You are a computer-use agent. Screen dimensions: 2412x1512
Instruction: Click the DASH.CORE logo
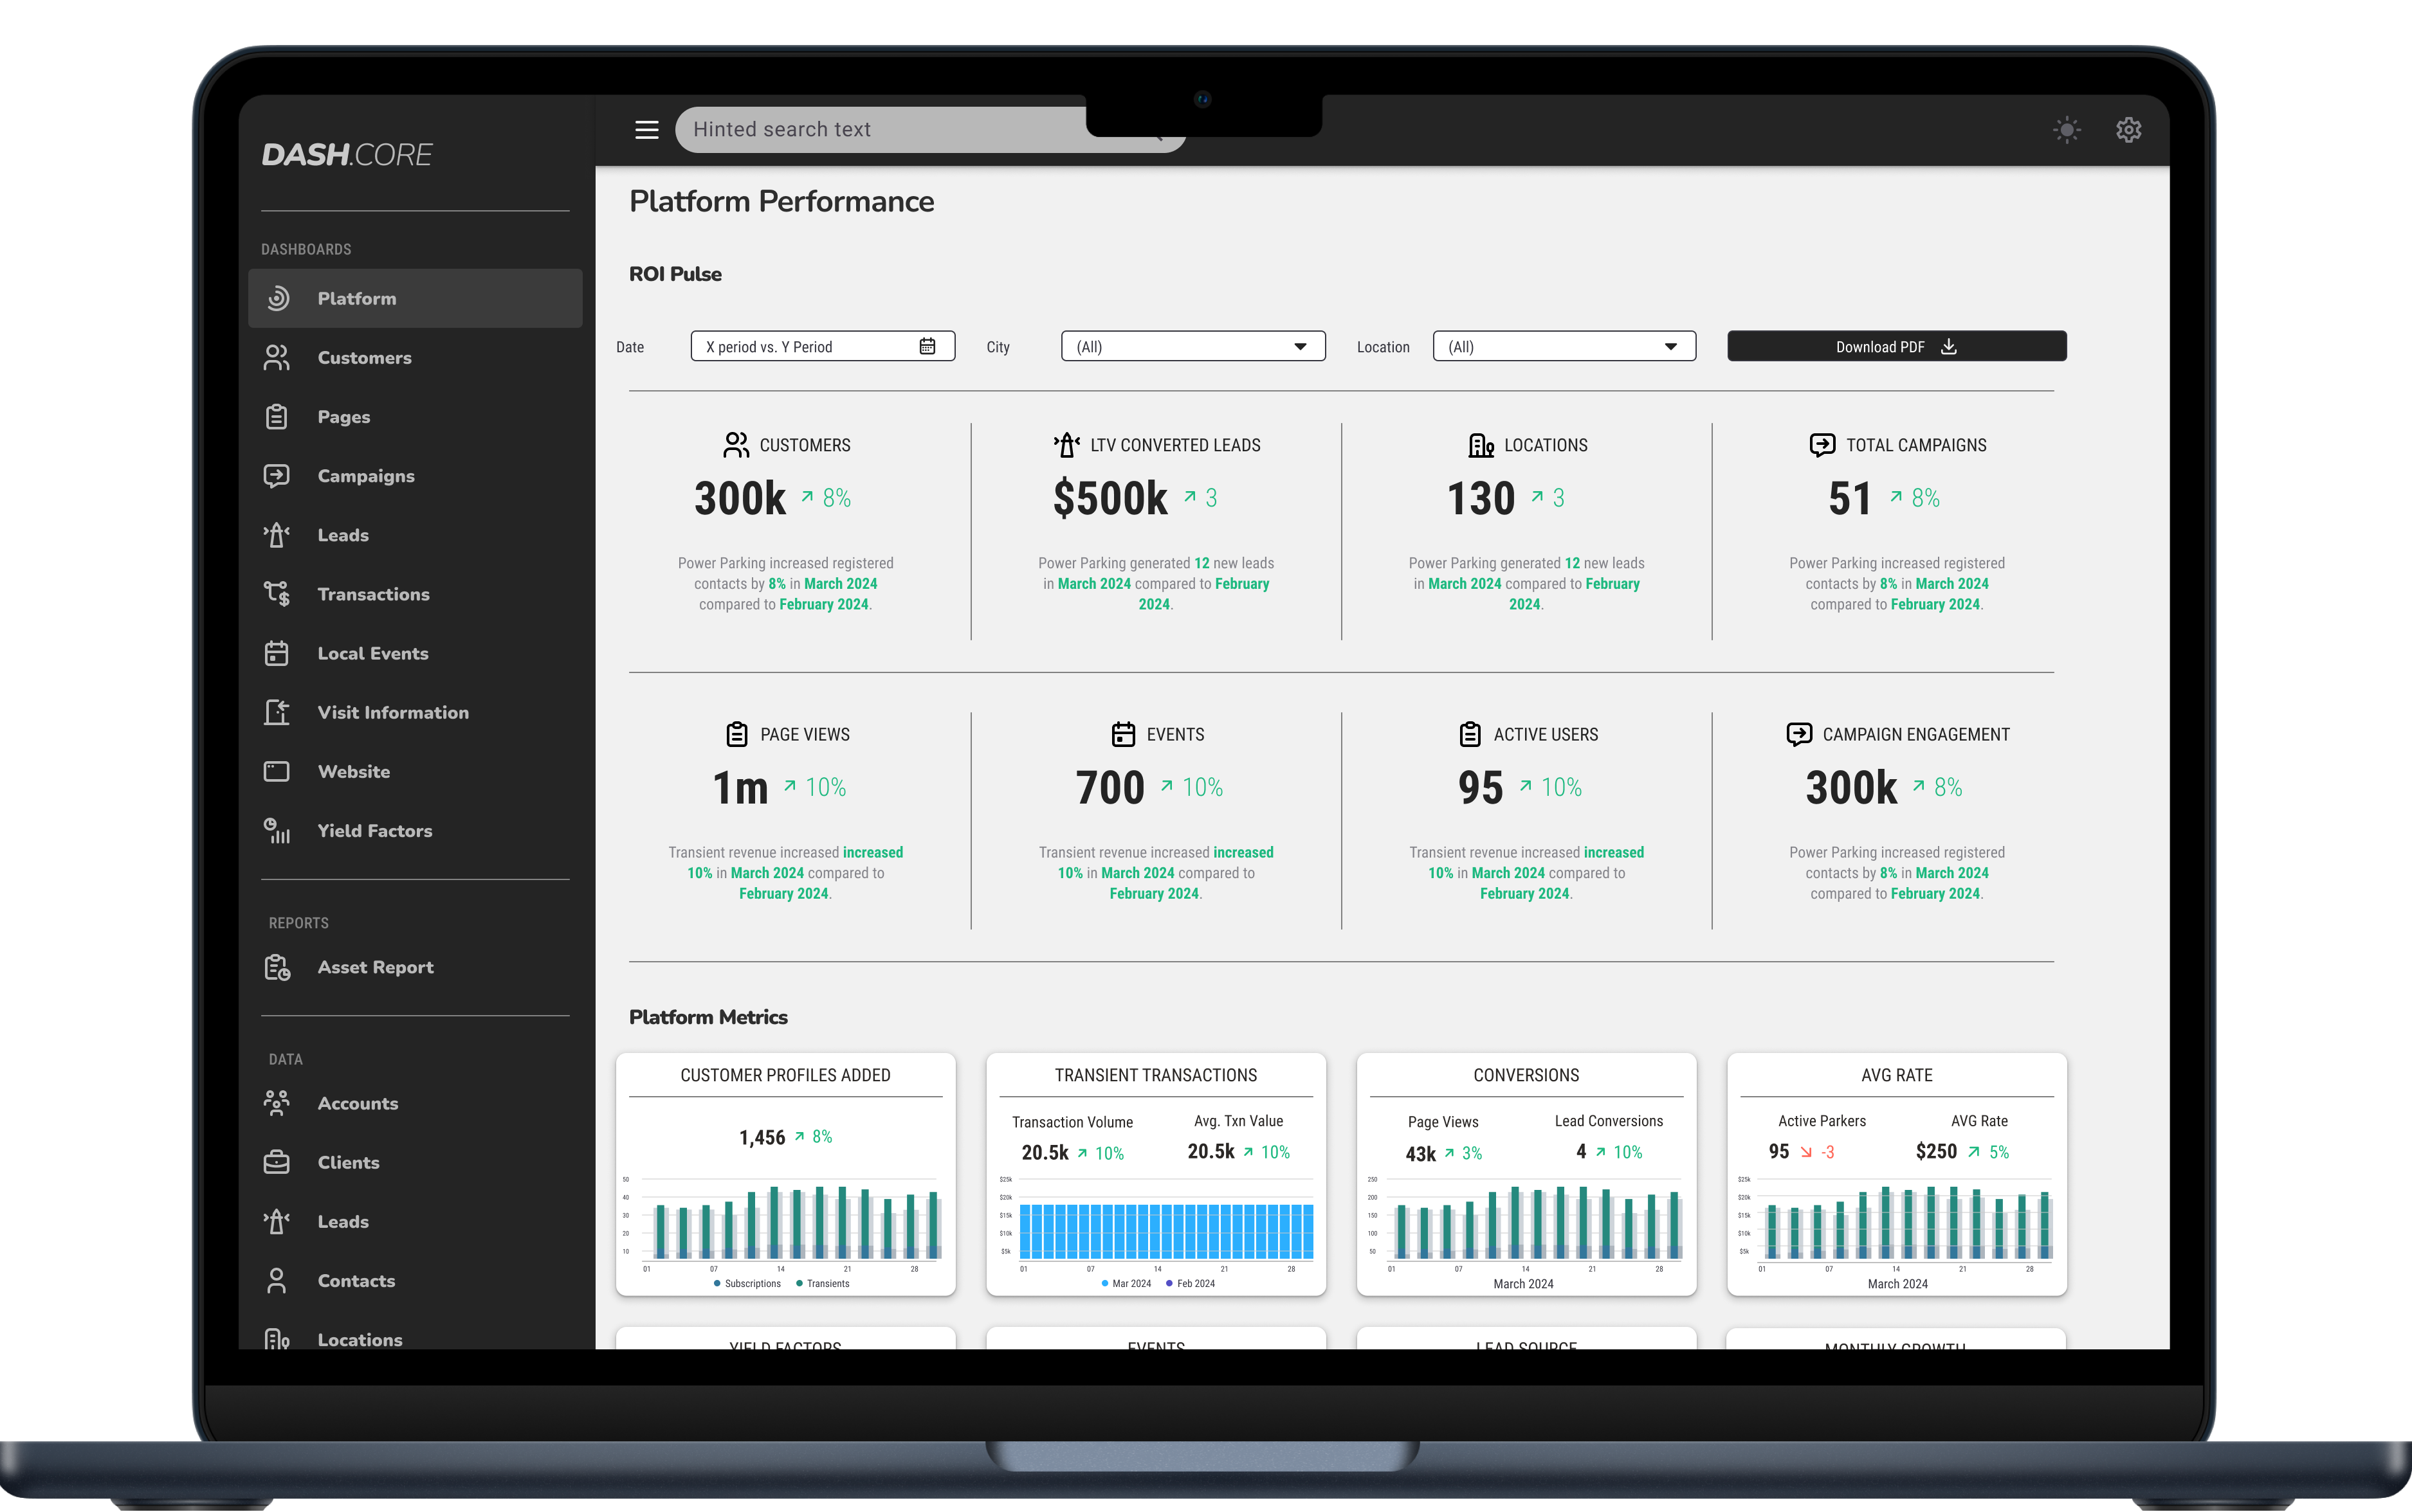(x=347, y=155)
